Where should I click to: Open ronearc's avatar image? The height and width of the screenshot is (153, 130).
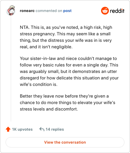11,10
